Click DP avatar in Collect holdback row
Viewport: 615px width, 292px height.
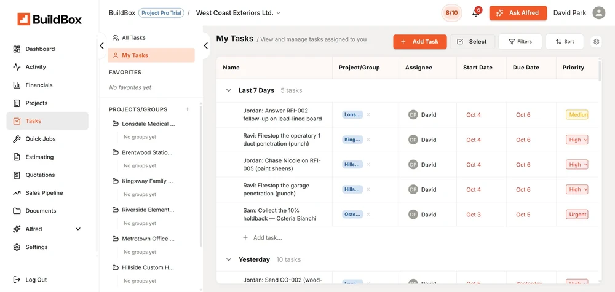[413, 215]
